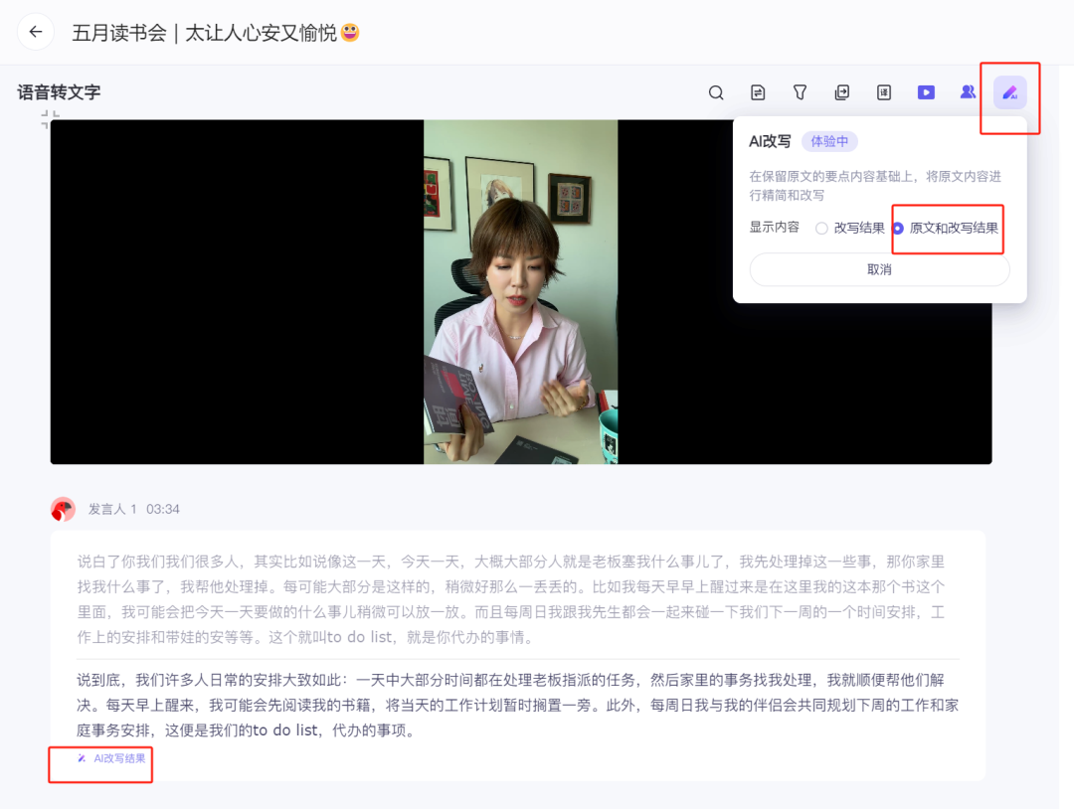Click the 发言人 1 avatar
Image resolution: width=1074 pixels, height=809 pixels.
click(63, 509)
